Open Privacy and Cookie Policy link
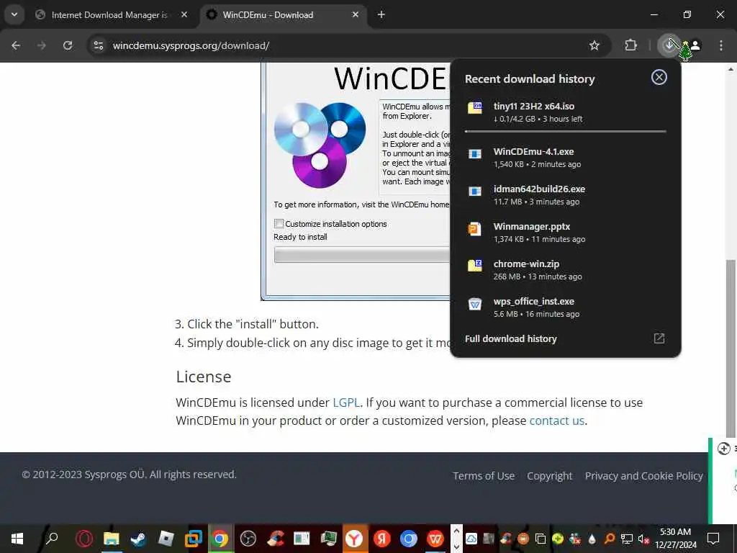 644,476
